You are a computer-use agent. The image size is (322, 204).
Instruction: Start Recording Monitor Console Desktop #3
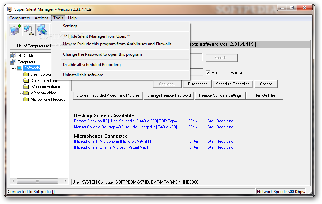(220, 127)
